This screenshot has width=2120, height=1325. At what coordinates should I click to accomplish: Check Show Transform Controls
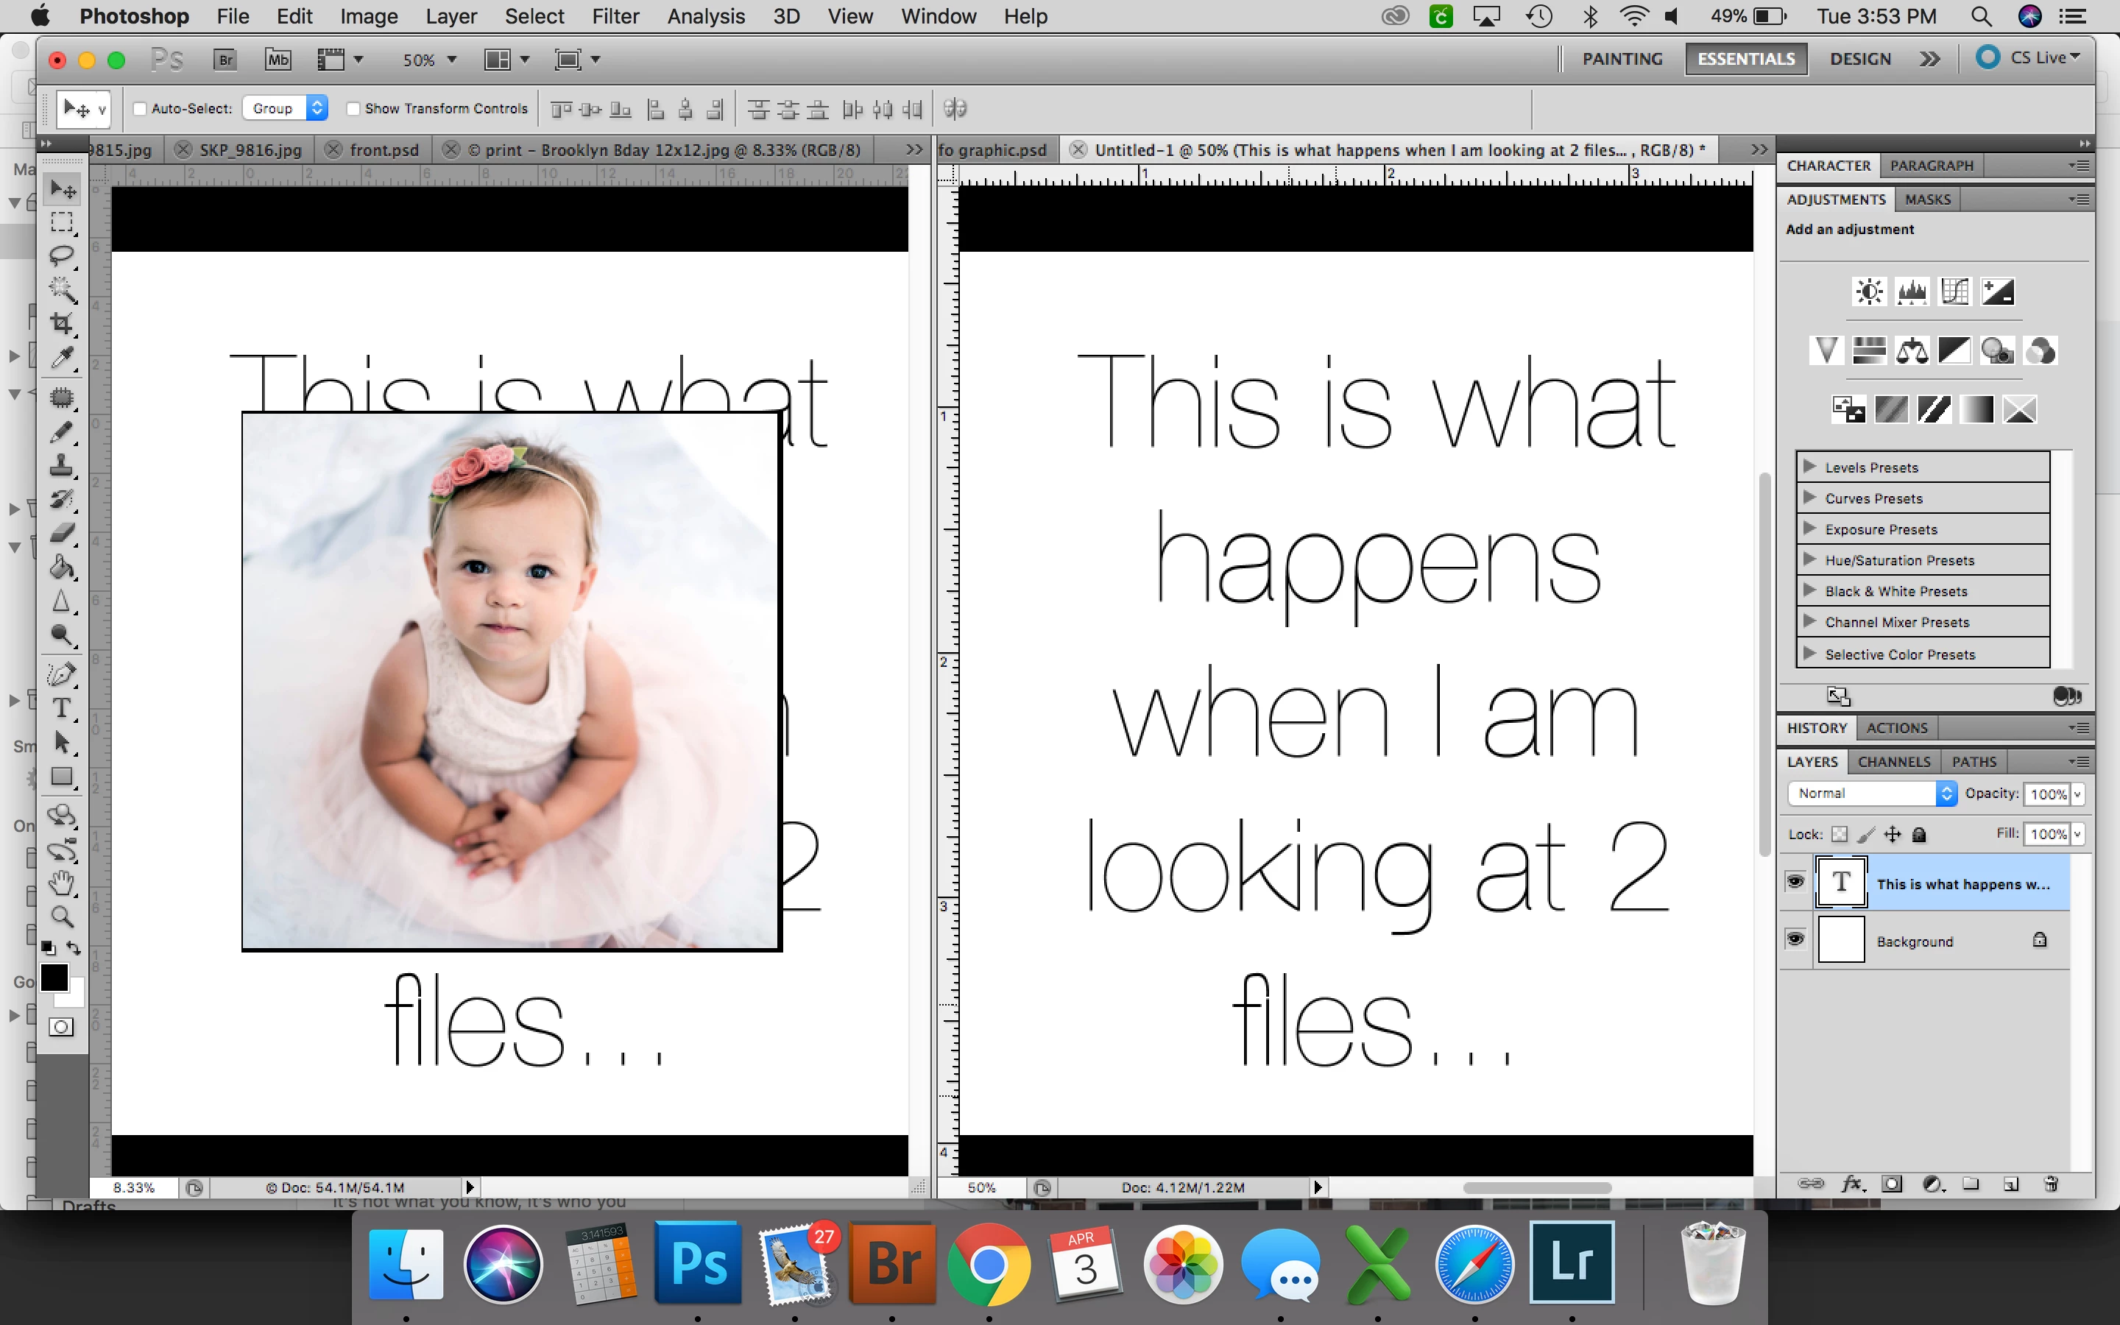pos(353,109)
